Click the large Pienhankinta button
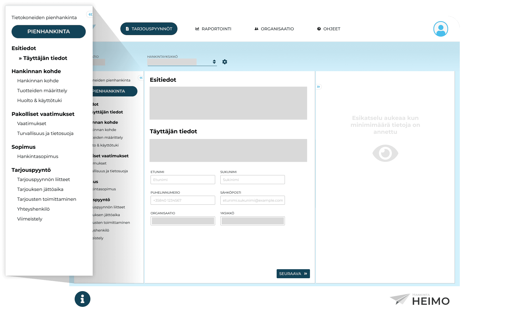Screen dimensions: 529x312 (x=49, y=31)
